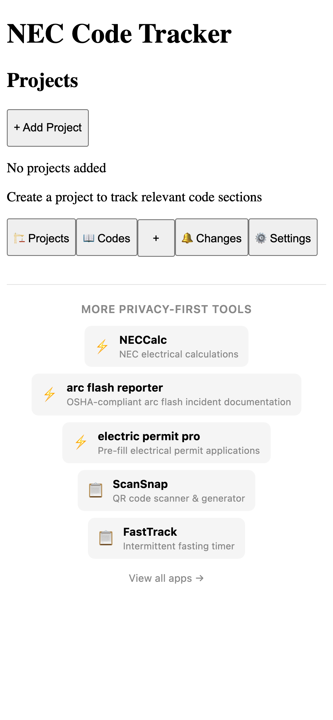This screenshot has height=720, width=333.
Task: Select the arc flash reporter lightning icon
Action: [x=49, y=394]
